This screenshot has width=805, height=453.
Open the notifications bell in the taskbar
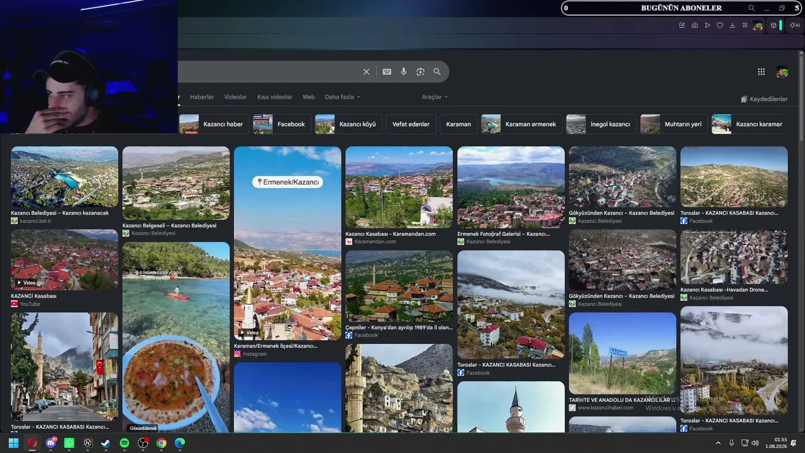(x=794, y=443)
